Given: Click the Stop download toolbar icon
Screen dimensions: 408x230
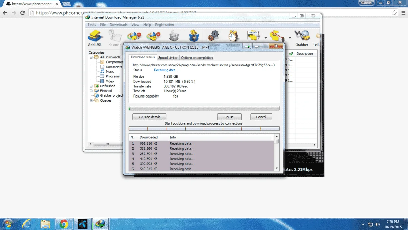Looking at the screenshot, I should pyautogui.click(x=134, y=36).
